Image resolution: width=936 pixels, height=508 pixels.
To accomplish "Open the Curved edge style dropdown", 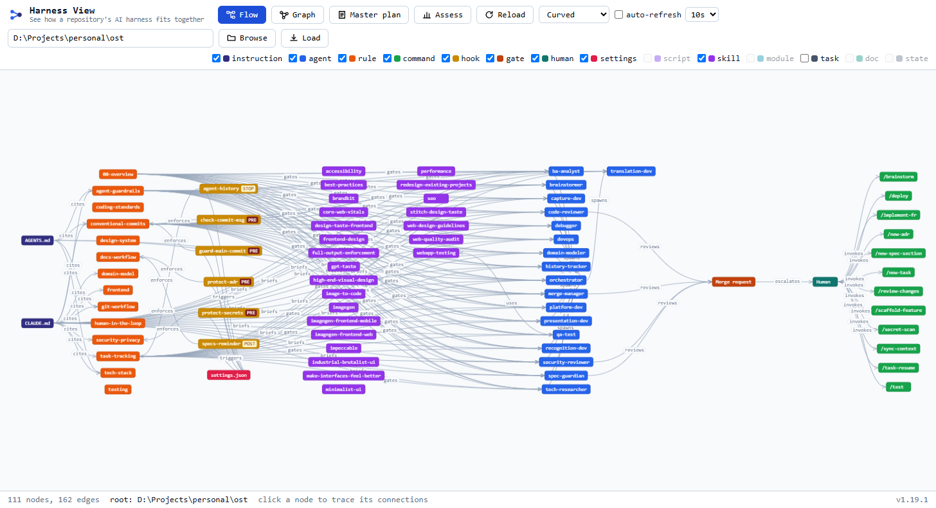I will [x=573, y=15].
